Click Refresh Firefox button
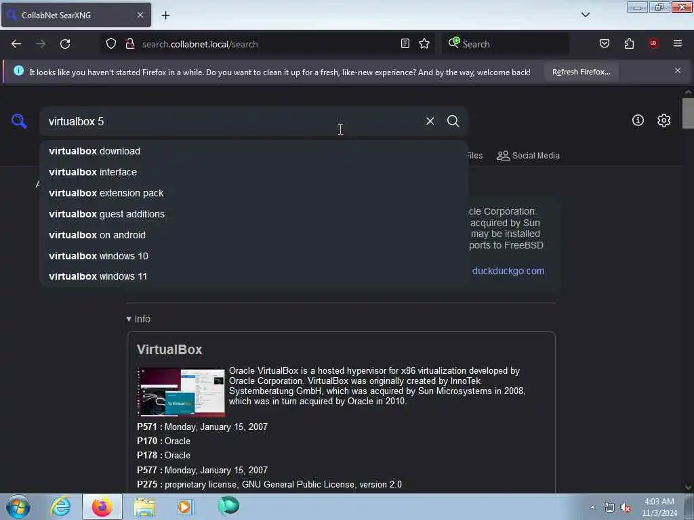Screen dimensions: 694x520 (581, 72)
